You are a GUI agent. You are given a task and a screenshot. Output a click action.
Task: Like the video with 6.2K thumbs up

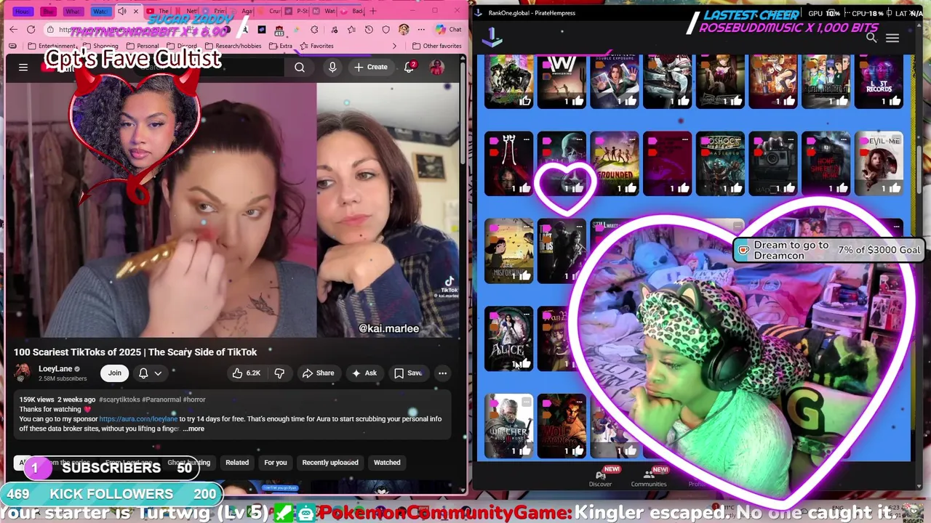pos(246,373)
